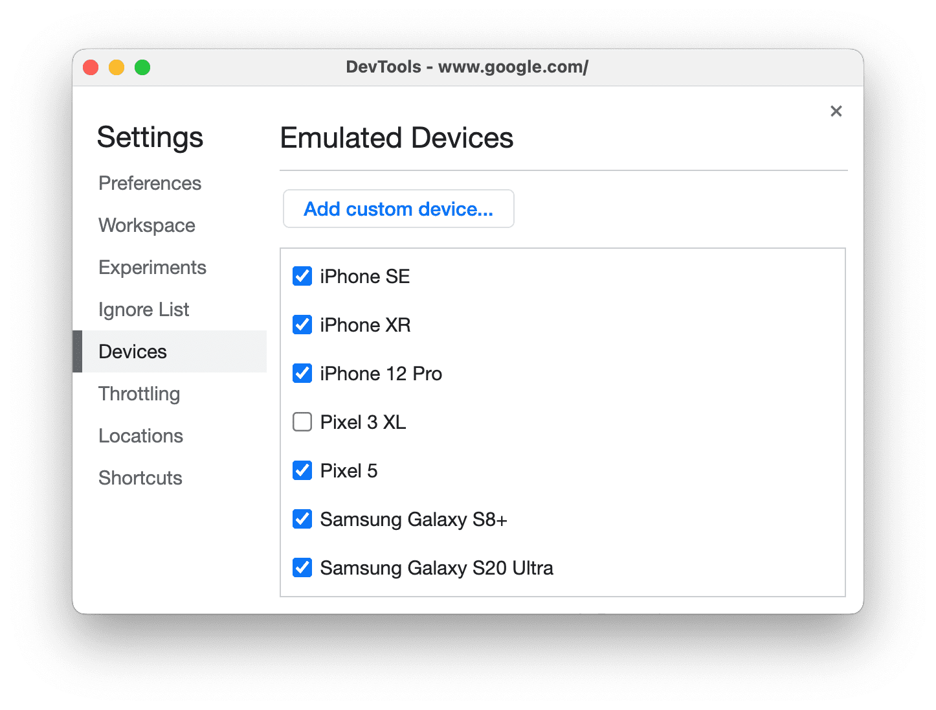Close the Settings dialog with the X icon
936x710 pixels.
(836, 111)
